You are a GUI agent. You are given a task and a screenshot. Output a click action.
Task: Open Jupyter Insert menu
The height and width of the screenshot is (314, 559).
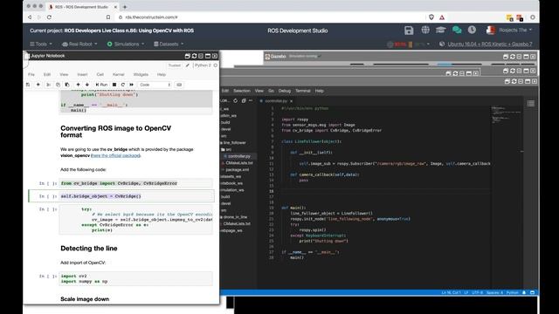click(x=82, y=74)
